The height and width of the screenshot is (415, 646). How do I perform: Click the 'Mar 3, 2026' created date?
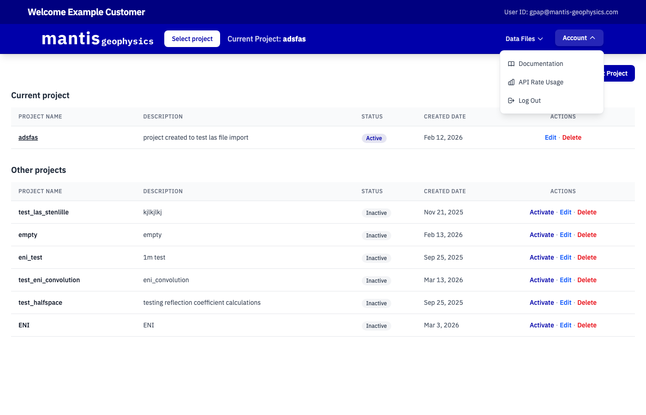pos(442,325)
